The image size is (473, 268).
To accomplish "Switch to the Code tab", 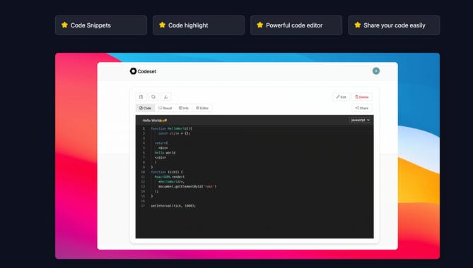I will 145,108.
